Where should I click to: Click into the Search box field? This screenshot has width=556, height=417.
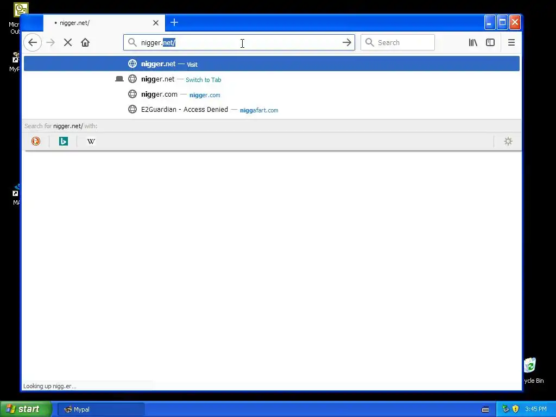pos(397,42)
